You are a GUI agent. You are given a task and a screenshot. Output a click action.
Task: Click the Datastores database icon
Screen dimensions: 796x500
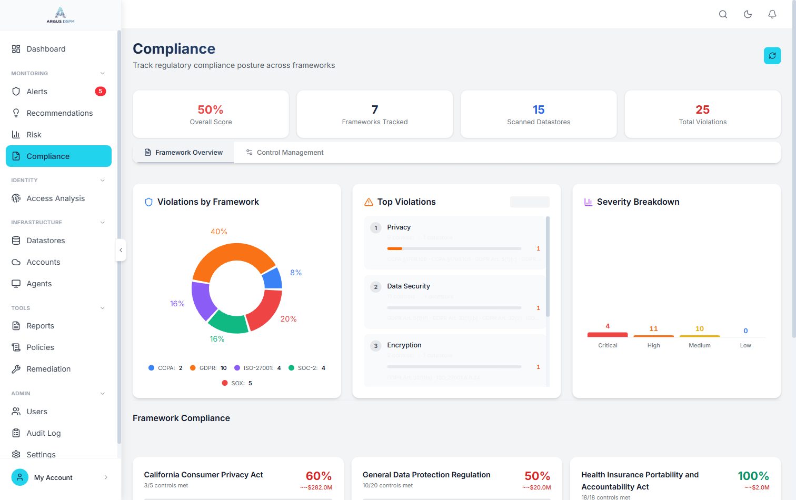point(16,241)
